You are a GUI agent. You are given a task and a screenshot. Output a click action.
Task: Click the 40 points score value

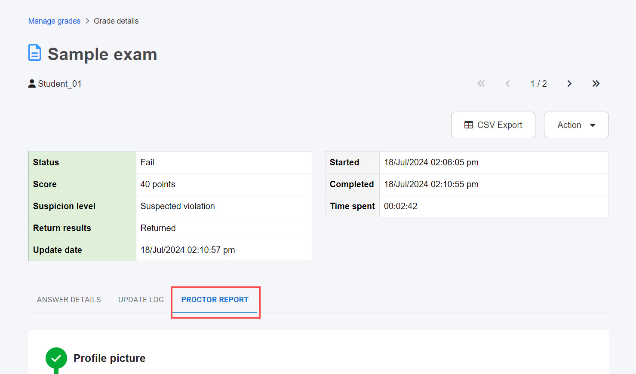[x=158, y=184]
